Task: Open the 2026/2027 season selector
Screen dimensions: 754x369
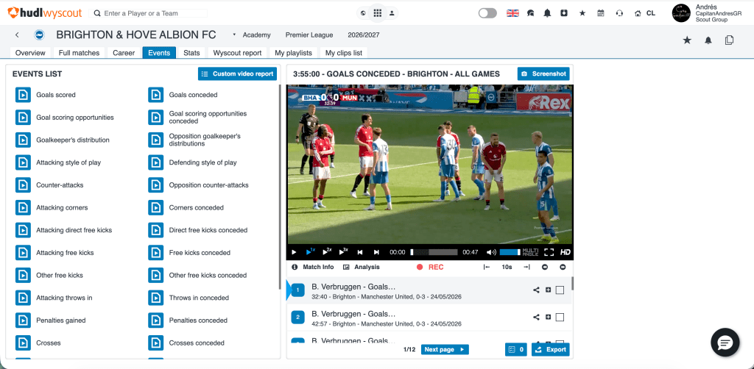Action: pos(364,35)
